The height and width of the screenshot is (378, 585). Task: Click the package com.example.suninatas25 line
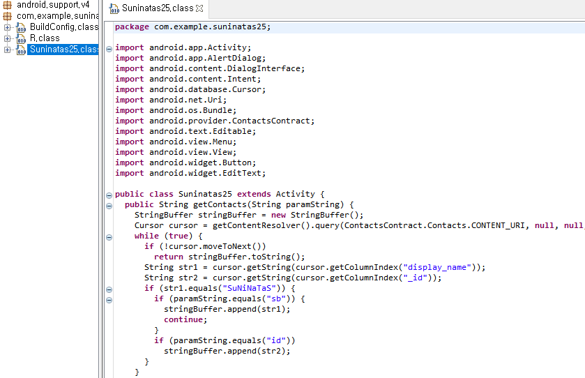(193, 27)
